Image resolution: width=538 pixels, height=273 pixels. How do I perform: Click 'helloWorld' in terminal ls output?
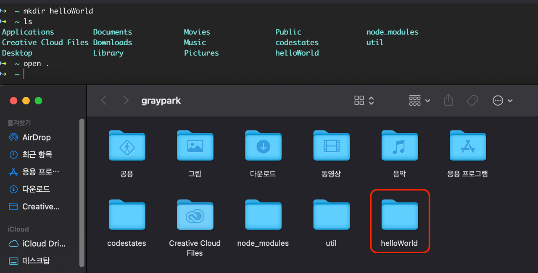coord(297,53)
